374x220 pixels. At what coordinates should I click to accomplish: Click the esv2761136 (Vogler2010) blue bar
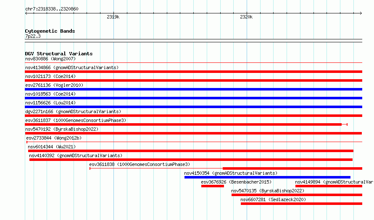193,89
